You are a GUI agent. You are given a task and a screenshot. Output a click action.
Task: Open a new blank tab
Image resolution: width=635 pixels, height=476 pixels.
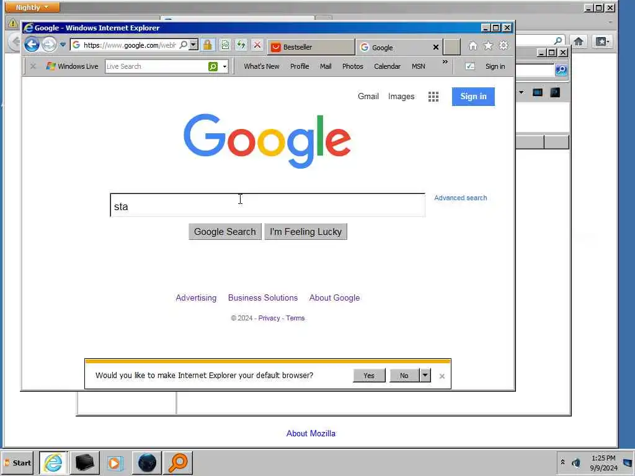451,47
